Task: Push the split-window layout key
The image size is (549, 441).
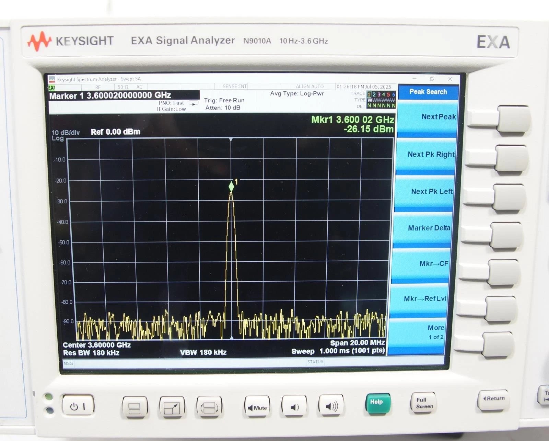Action: [135, 407]
